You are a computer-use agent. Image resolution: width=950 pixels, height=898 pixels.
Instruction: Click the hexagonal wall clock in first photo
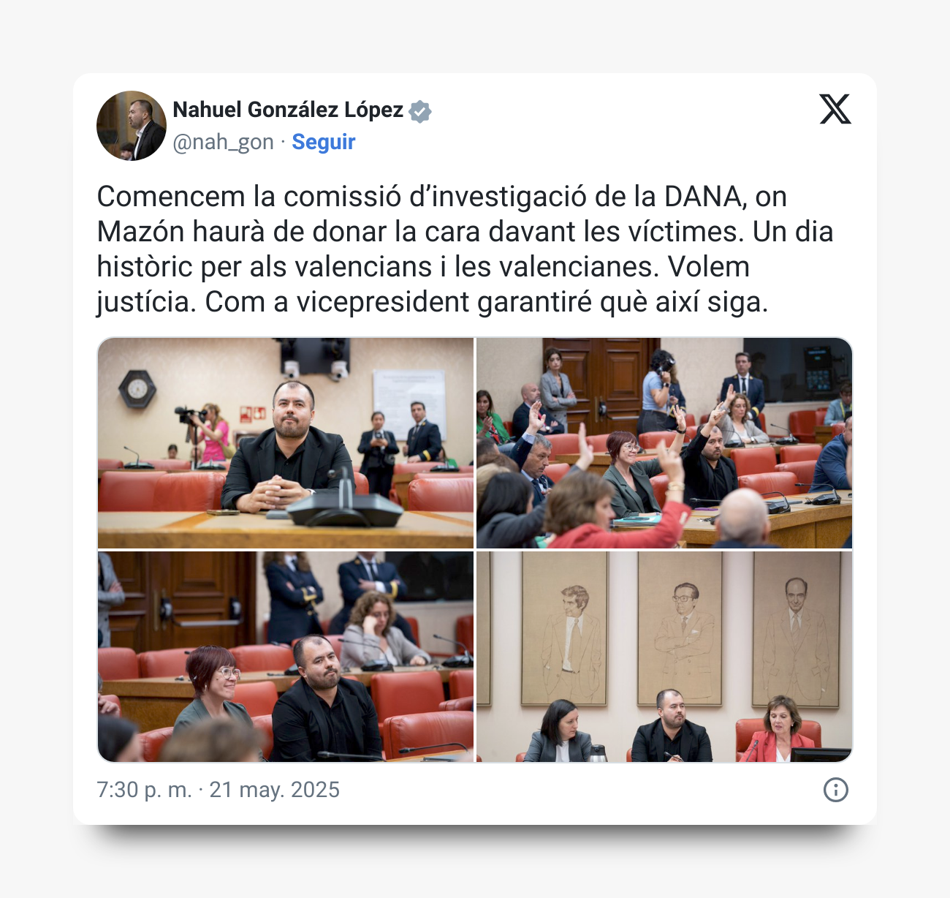pos(137,389)
